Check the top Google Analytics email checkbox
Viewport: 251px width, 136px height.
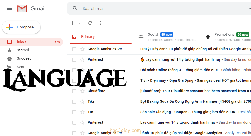tap(74, 49)
